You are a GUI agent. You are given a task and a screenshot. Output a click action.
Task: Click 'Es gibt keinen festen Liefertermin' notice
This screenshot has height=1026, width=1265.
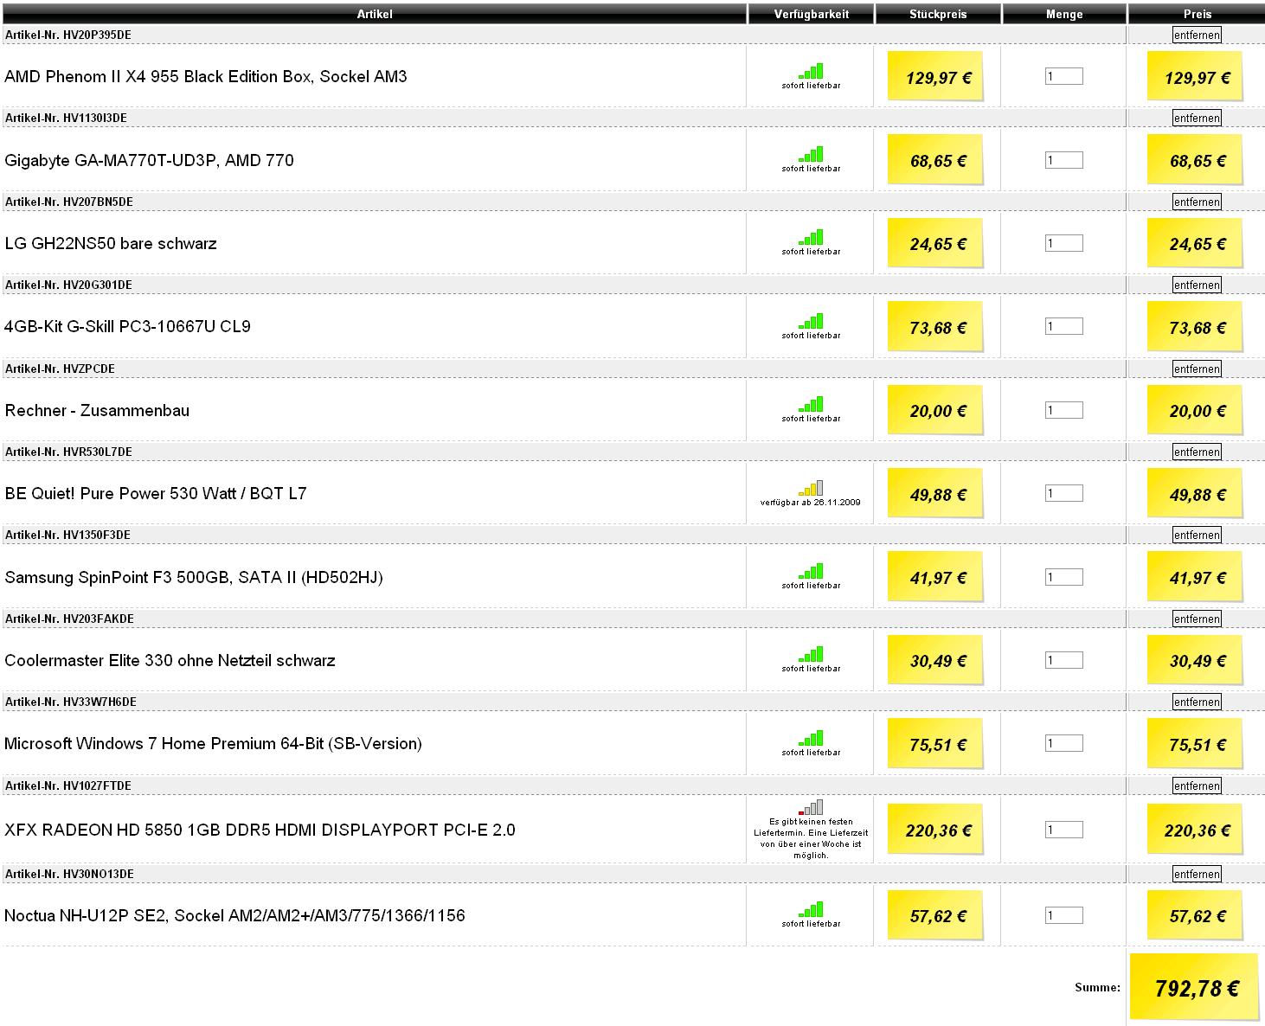pos(811,838)
